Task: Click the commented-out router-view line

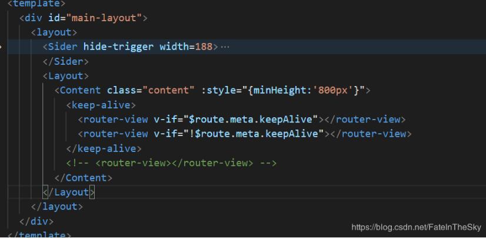Action: 171,163
